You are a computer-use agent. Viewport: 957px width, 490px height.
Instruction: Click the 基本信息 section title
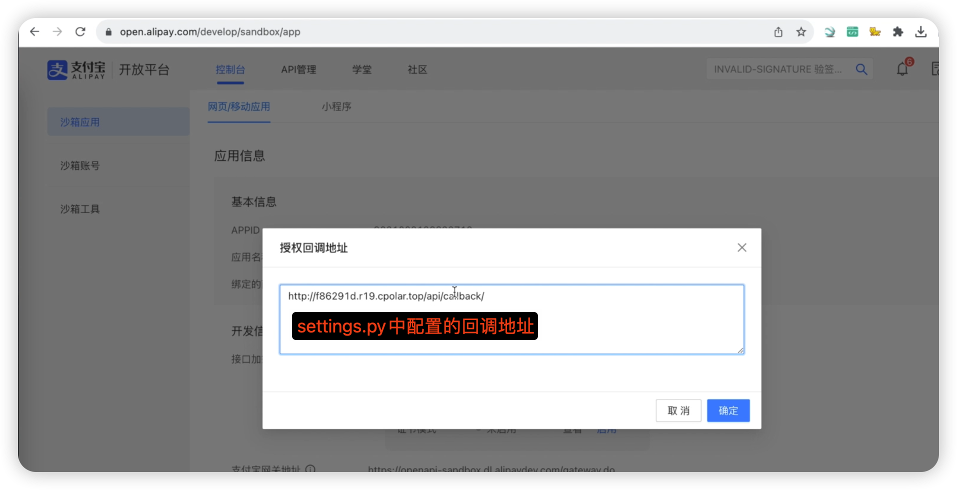254,202
